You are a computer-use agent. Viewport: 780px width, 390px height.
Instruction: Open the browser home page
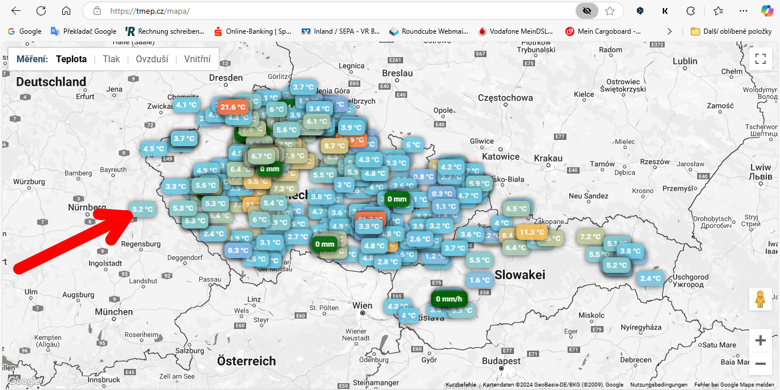(66, 11)
